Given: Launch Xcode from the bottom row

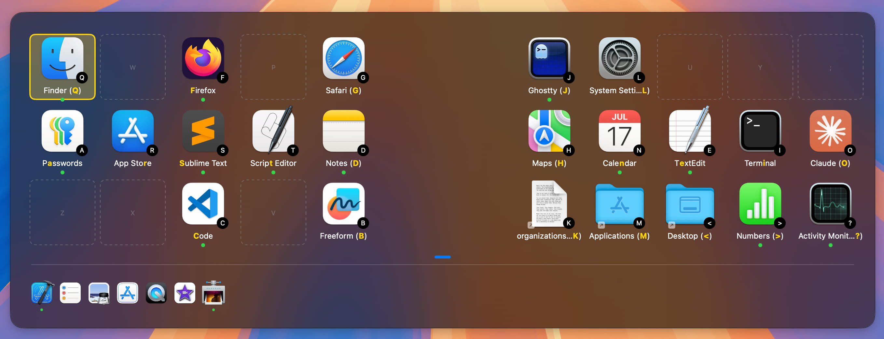Looking at the screenshot, I should (x=42, y=293).
